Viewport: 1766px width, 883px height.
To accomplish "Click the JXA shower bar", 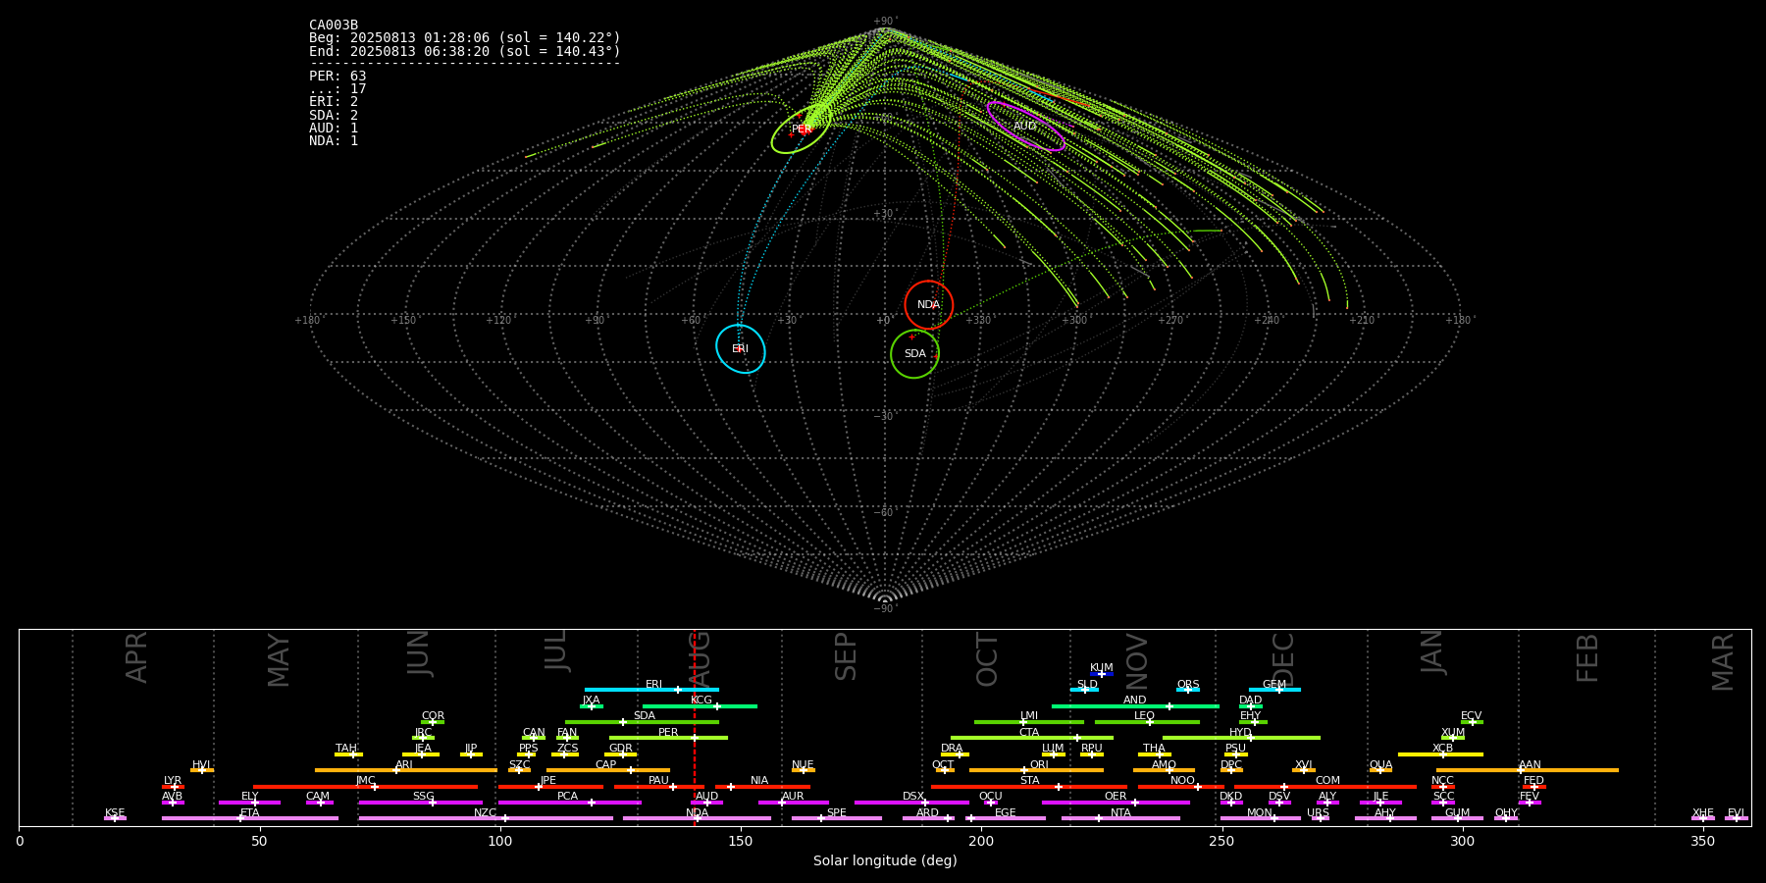I will coord(592,705).
